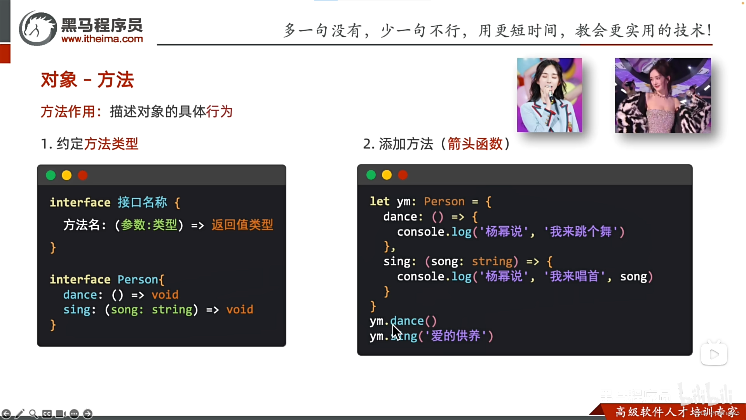Open the magnifier zoom tool
Image resolution: width=746 pixels, height=420 pixels.
point(33,414)
